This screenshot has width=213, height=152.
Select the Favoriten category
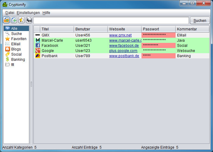(x=19, y=39)
